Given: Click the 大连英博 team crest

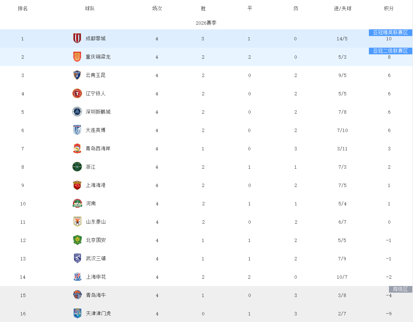Looking at the screenshot, I should pyautogui.click(x=77, y=130).
